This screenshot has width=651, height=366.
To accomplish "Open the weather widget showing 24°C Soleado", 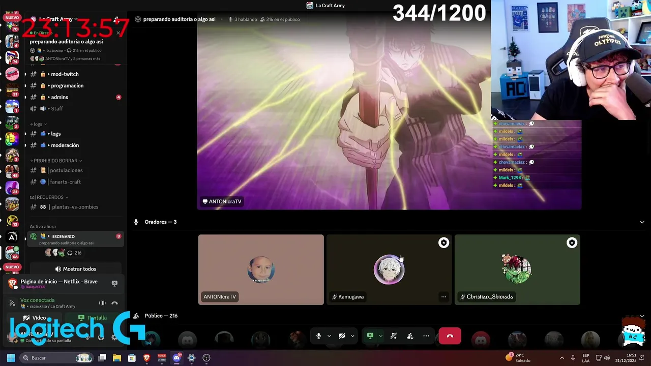I will (518, 358).
